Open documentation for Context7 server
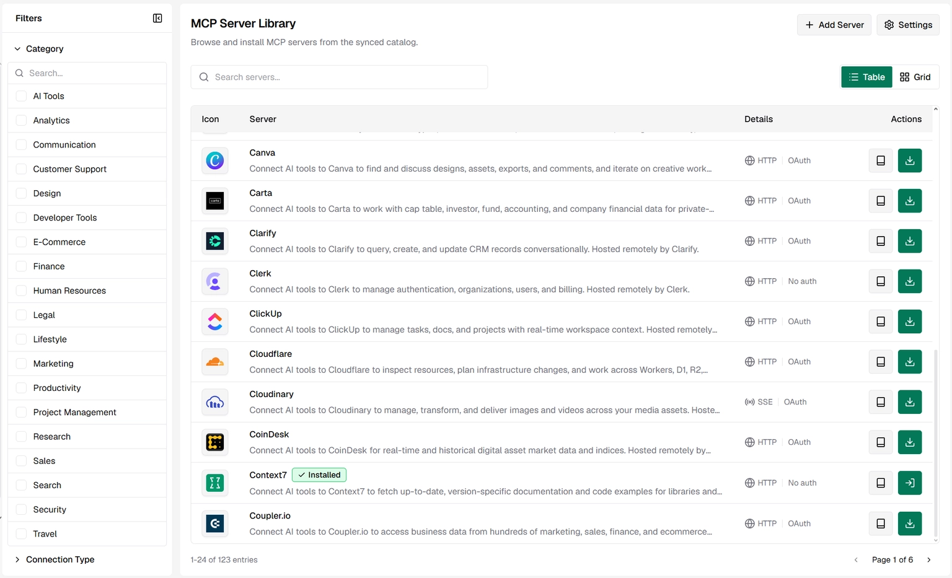The height and width of the screenshot is (578, 952). click(x=880, y=483)
